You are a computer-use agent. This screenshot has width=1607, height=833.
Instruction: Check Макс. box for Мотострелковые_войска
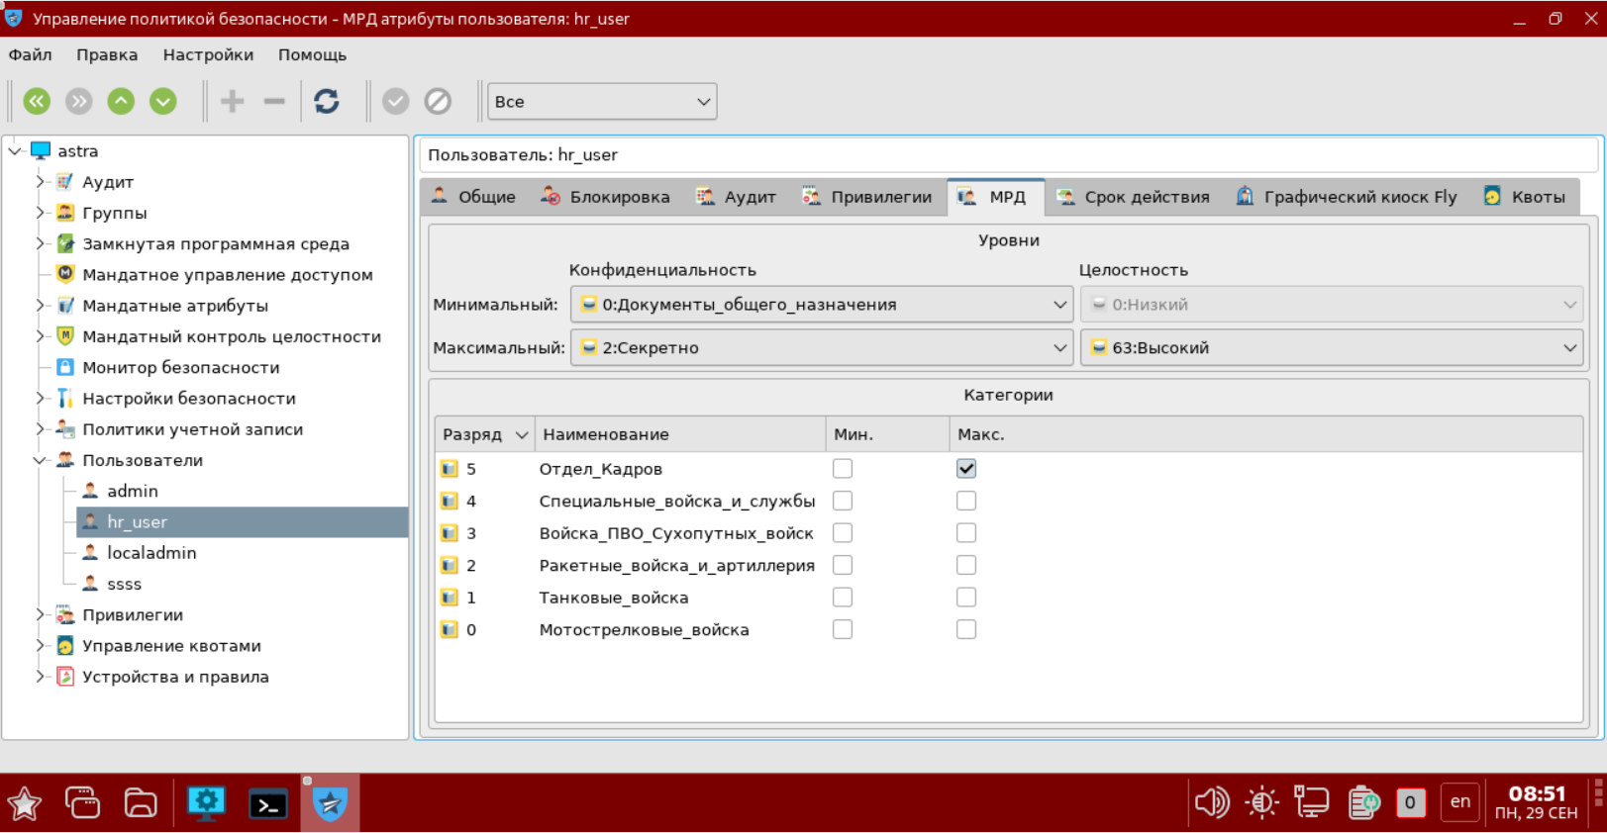coord(966,630)
